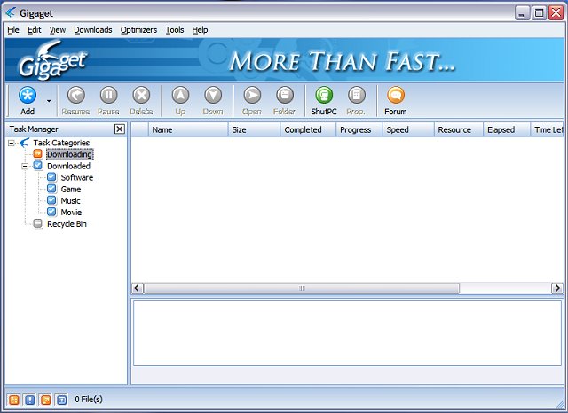Select the Game category
568x413 pixels.
click(71, 189)
